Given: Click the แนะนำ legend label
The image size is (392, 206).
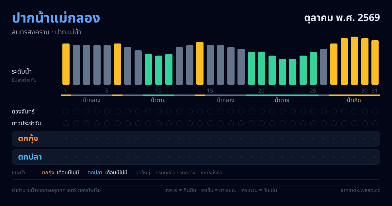Looking at the screenshot, I should [x=18, y=173].
